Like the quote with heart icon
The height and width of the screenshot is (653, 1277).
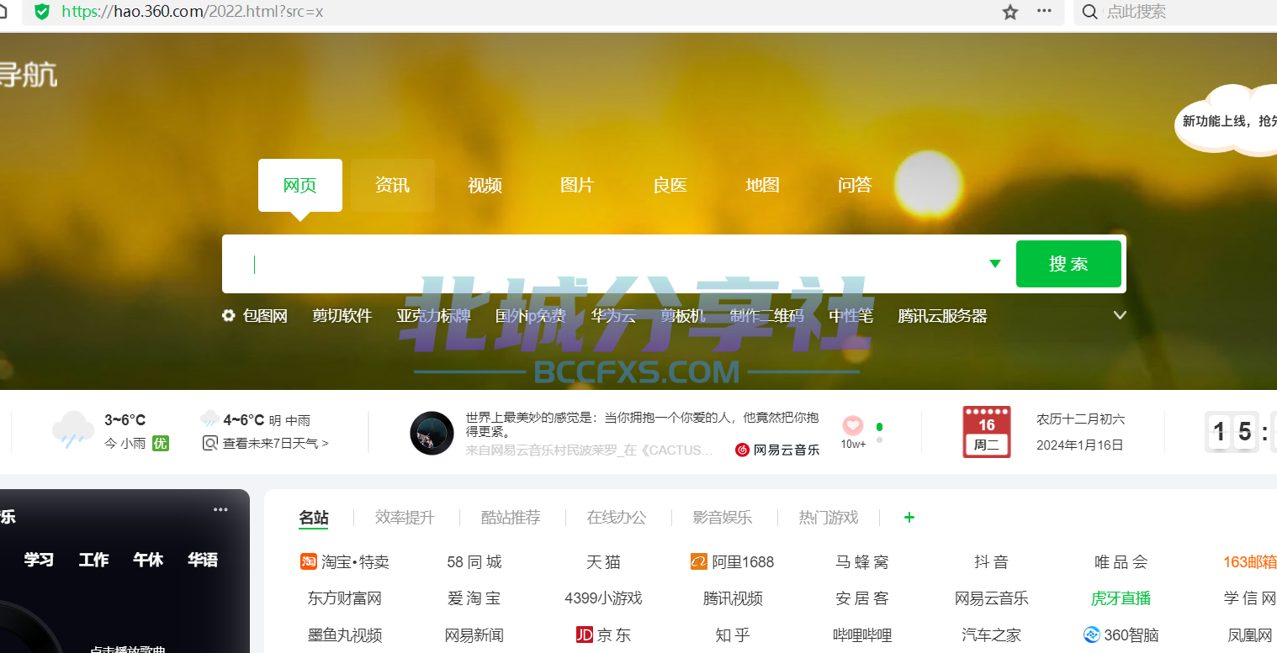pyautogui.click(x=853, y=425)
